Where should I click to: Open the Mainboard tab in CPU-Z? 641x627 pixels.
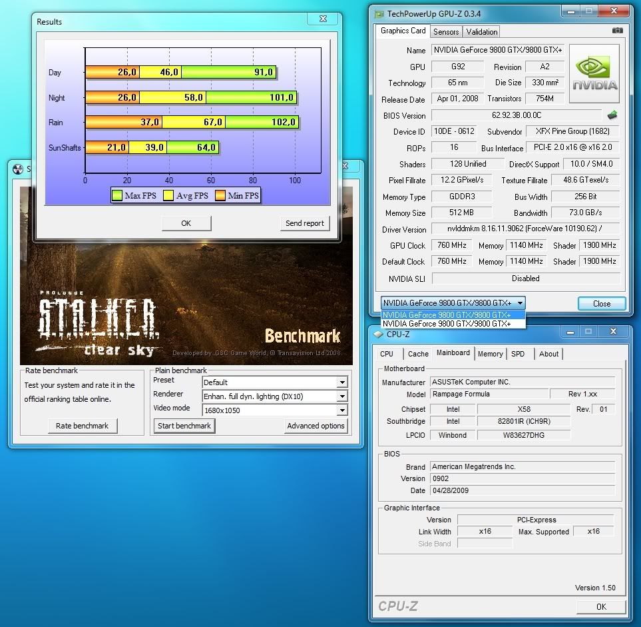tap(453, 352)
